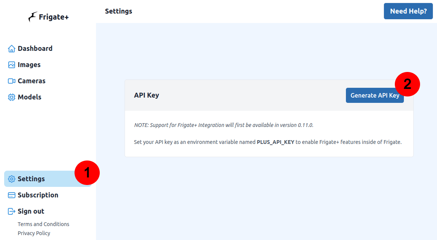Click the Settings page heading
Image resolution: width=437 pixels, height=240 pixels.
[x=119, y=11]
